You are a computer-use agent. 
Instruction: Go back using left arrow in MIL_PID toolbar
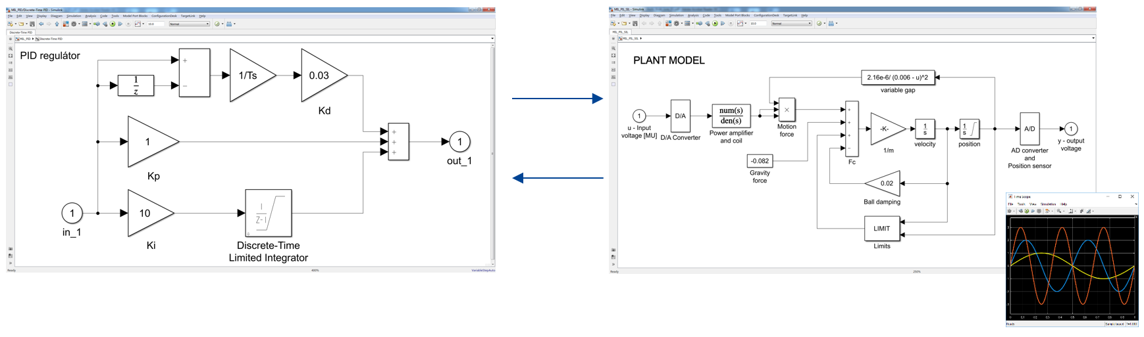[41, 24]
